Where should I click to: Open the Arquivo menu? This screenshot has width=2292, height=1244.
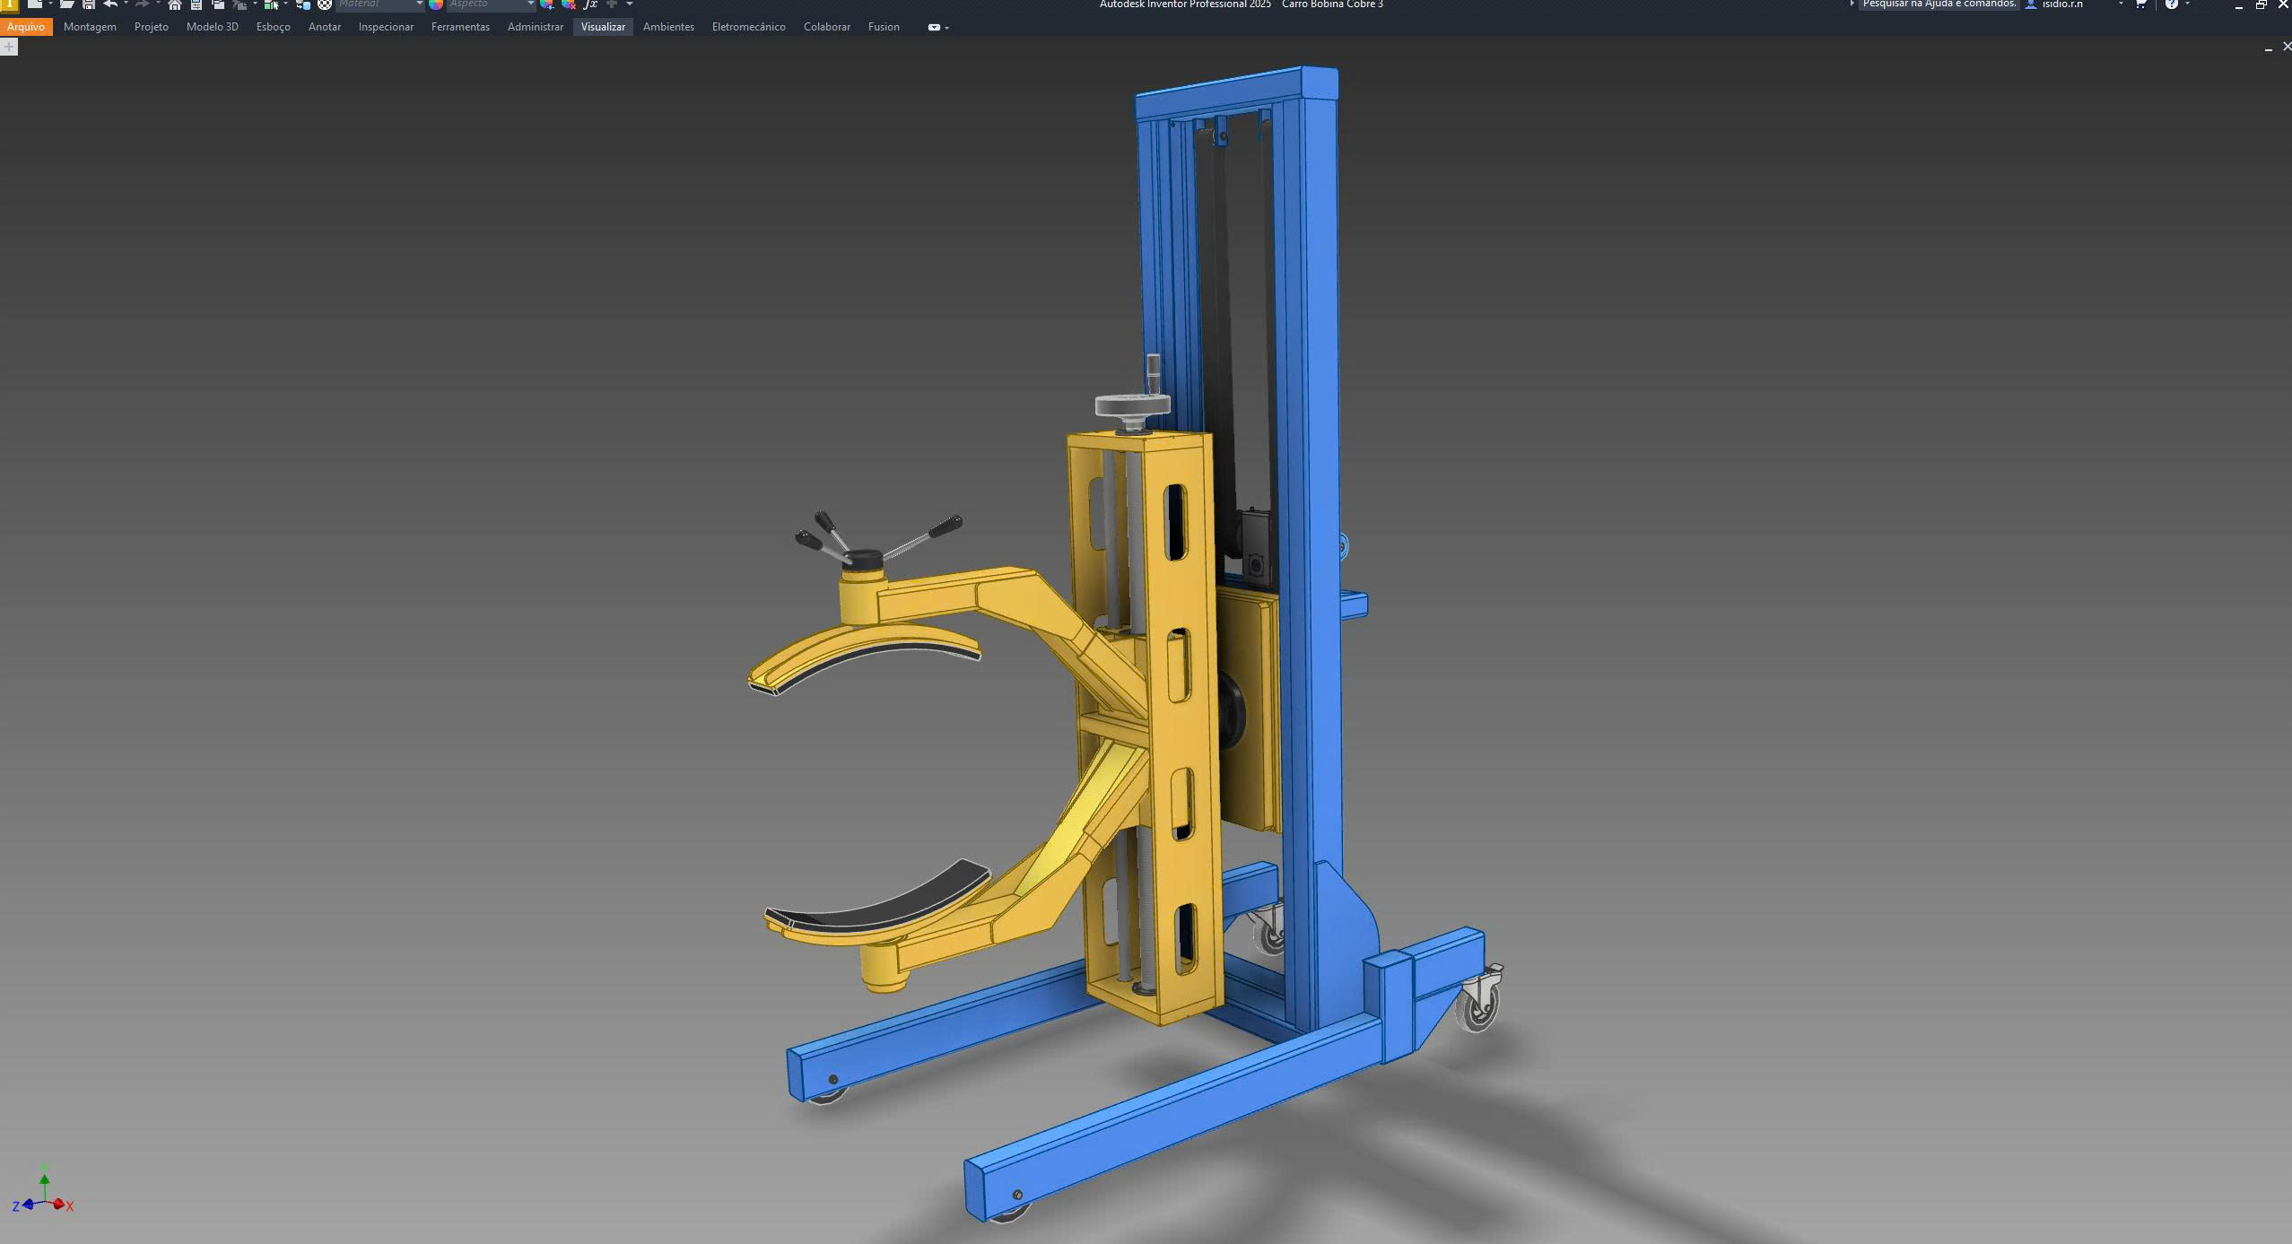[26, 27]
